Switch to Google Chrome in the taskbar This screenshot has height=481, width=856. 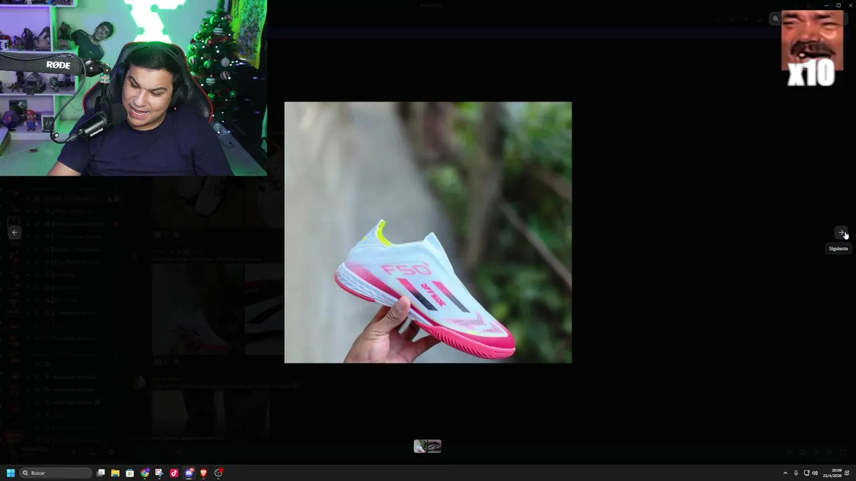(144, 473)
